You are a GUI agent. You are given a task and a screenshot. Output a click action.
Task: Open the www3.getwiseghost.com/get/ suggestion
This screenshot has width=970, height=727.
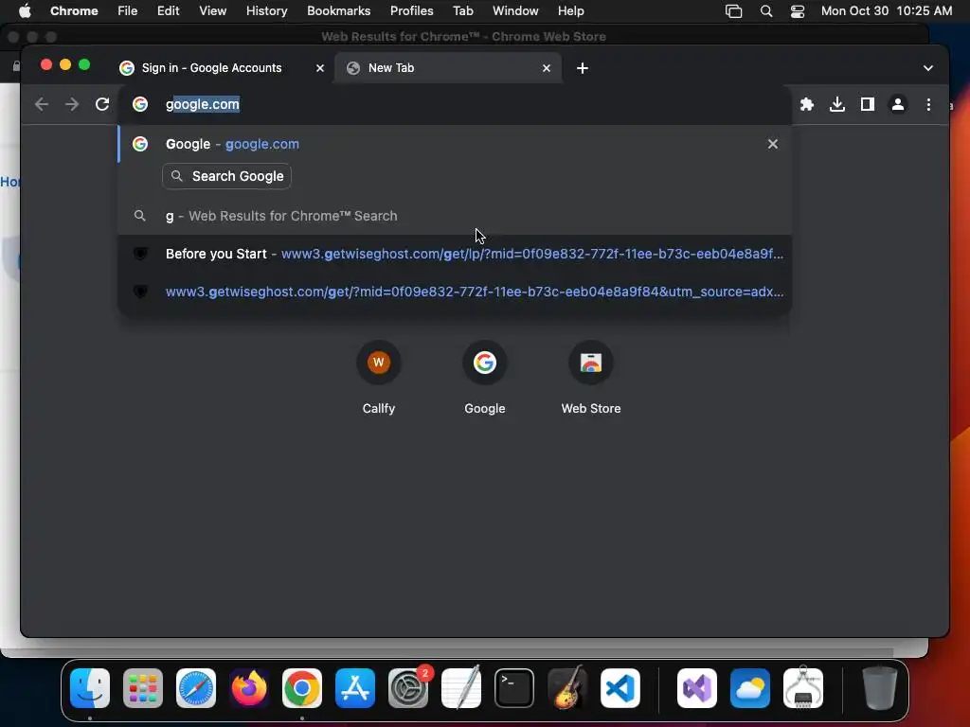point(455,292)
